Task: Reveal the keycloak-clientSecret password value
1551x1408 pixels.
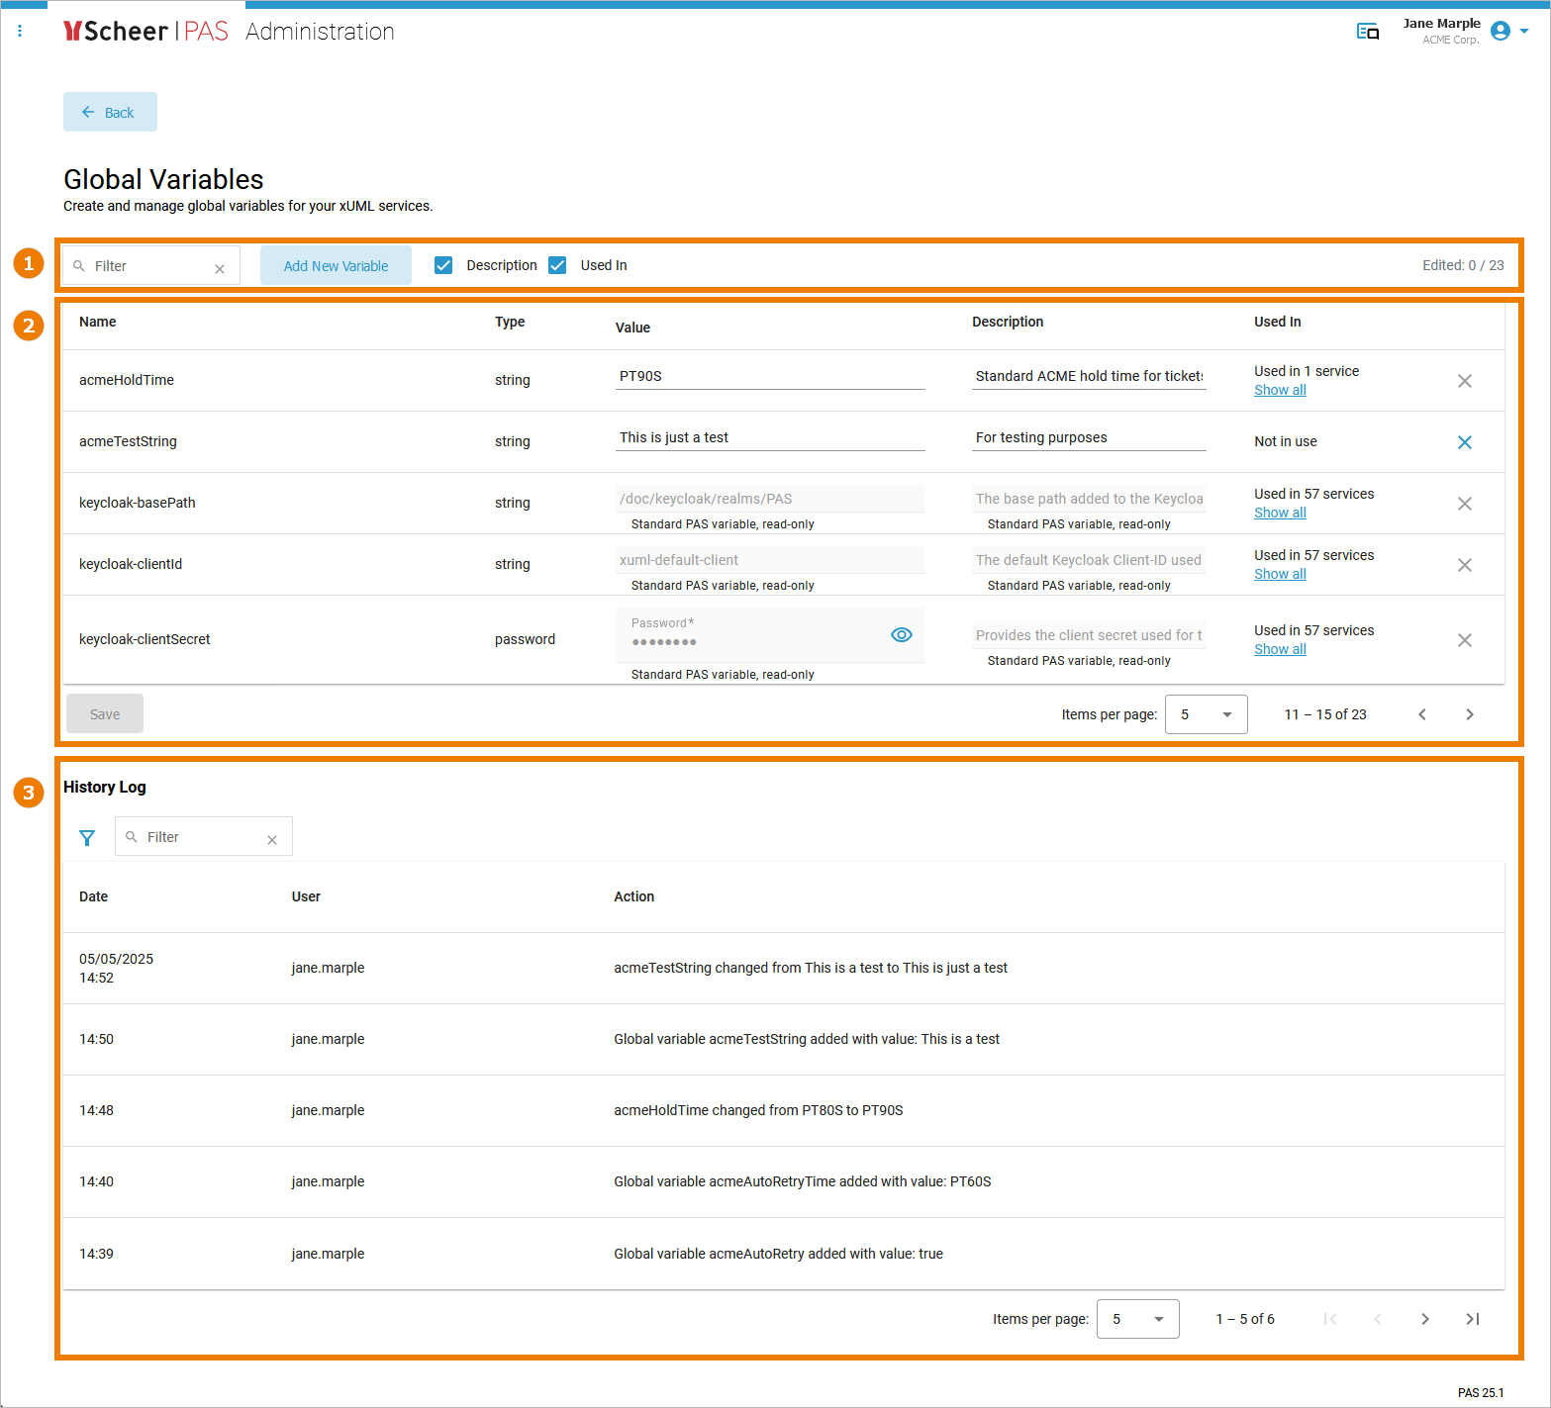Action: click(x=901, y=635)
